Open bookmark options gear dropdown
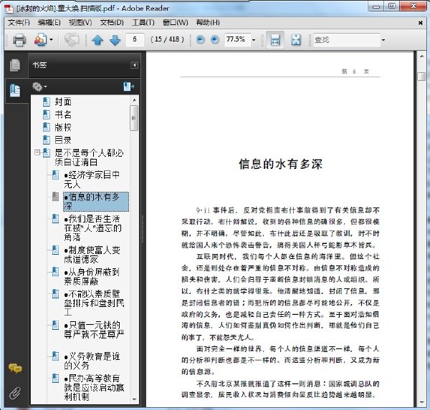The height and width of the screenshot is (410, 430). tap(39, 87)
